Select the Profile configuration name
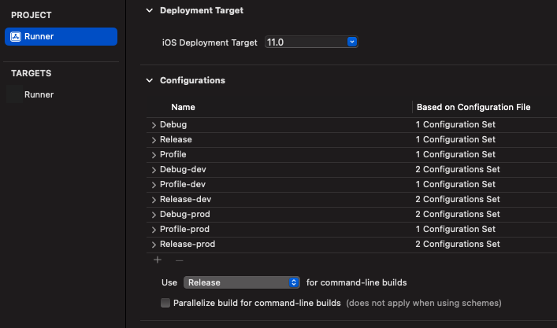Image resolution: width=557 pixels, height=328 pixels. coord(173,154)
